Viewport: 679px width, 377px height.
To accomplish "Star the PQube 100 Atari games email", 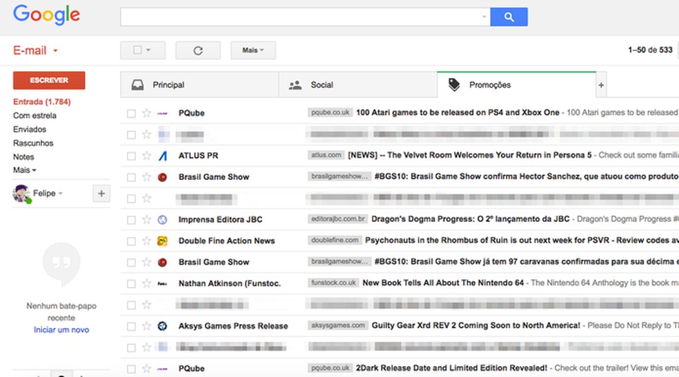I will [x=147, y=113].
